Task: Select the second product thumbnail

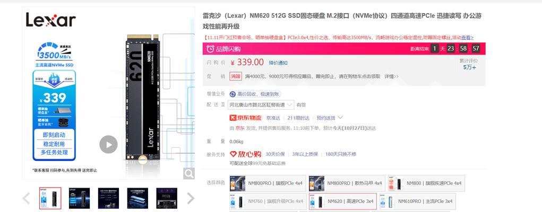Action: [x=79, y=198]
